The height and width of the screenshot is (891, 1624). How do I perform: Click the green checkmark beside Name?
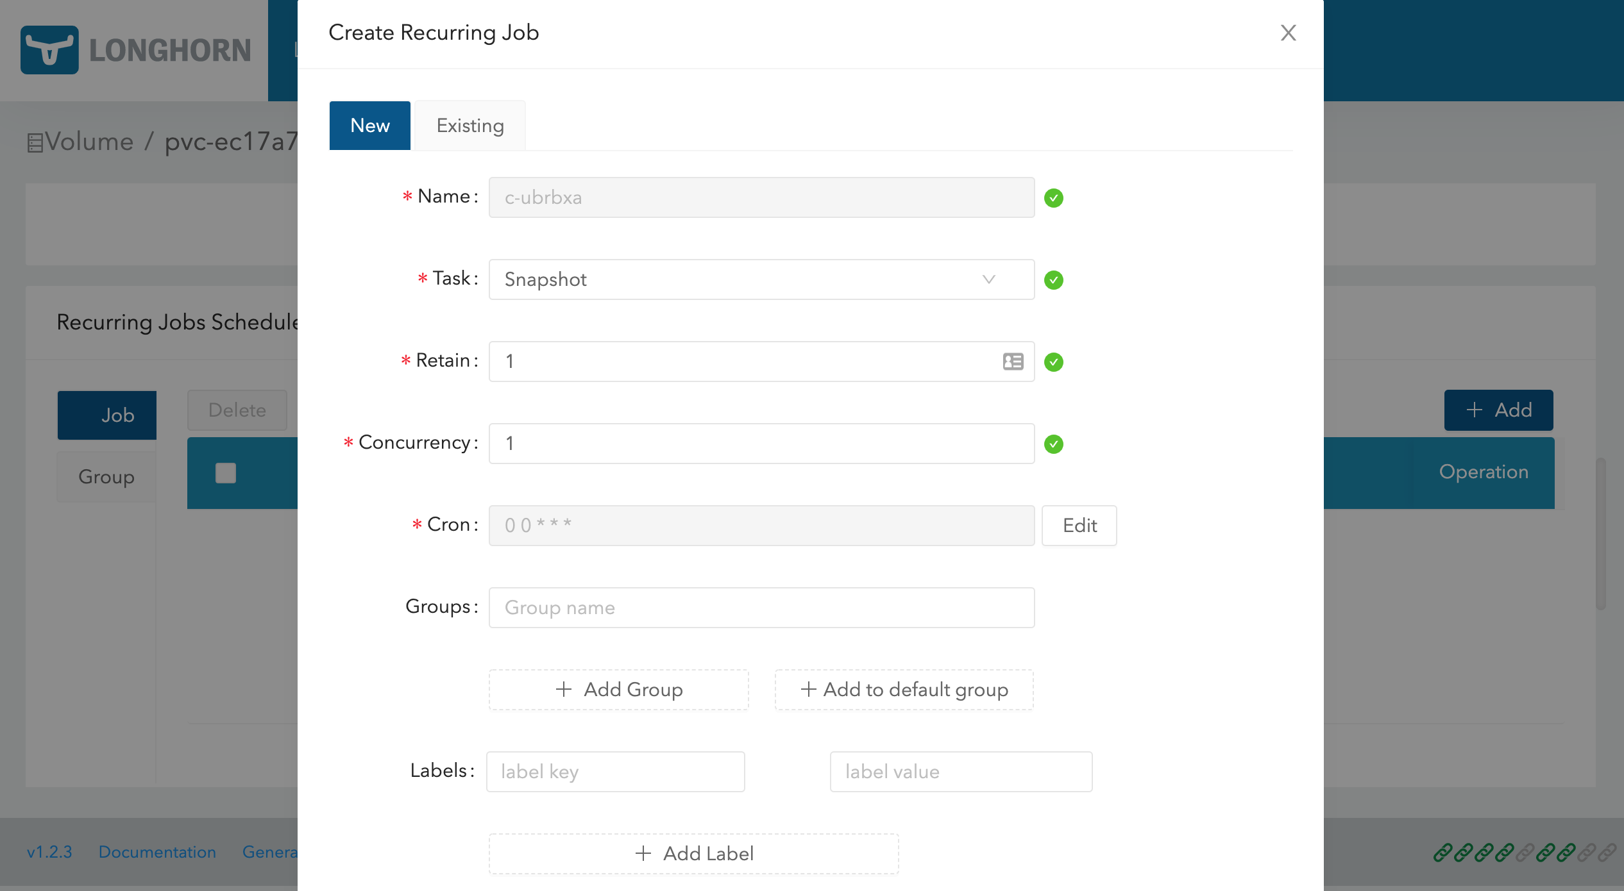1053,198
